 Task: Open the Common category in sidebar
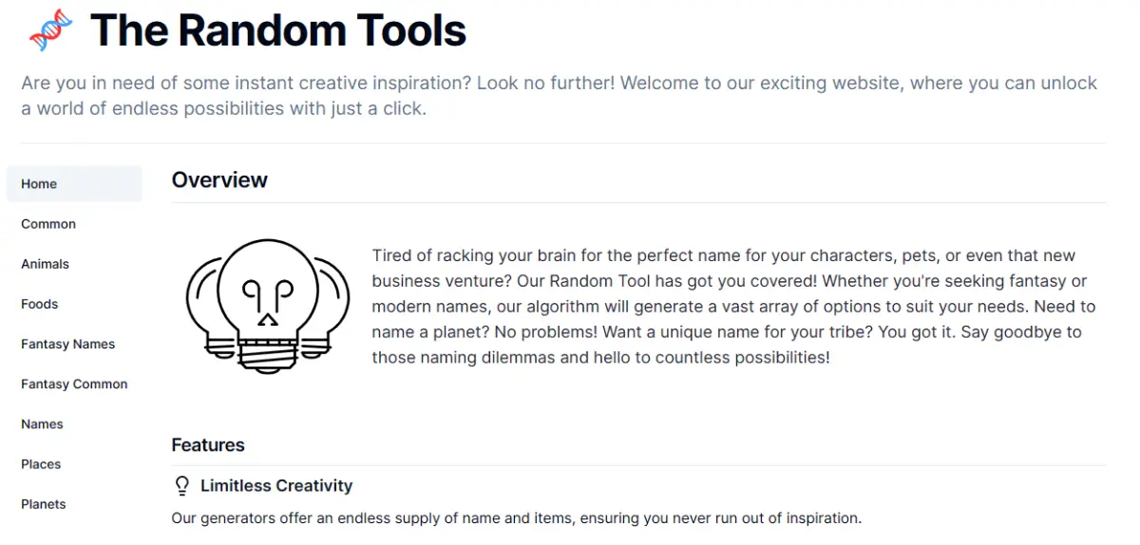(48, 224)
